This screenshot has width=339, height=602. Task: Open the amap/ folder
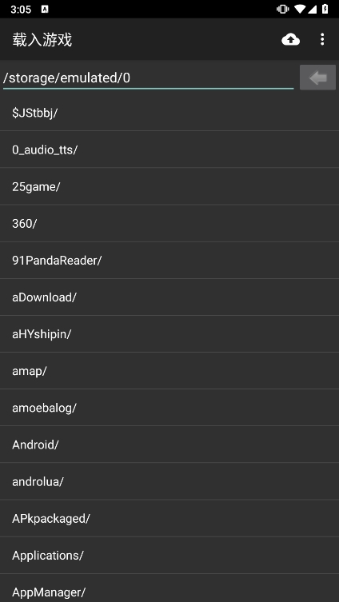click(x=169, y=371)
